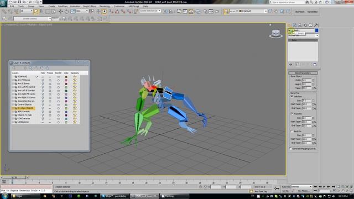Play the animation
Viewport: 354px width, 199px height.
pyautogui.click(x=324, y=187)
